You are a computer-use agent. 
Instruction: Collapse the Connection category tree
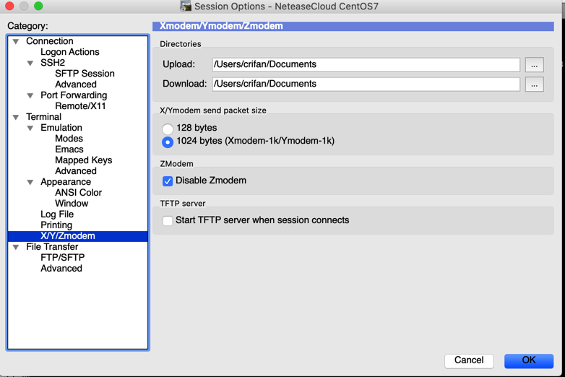(x=16, y=42)
